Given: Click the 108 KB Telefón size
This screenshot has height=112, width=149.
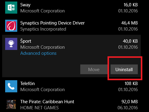Looking at the screenshot, I should click(131, 84).
